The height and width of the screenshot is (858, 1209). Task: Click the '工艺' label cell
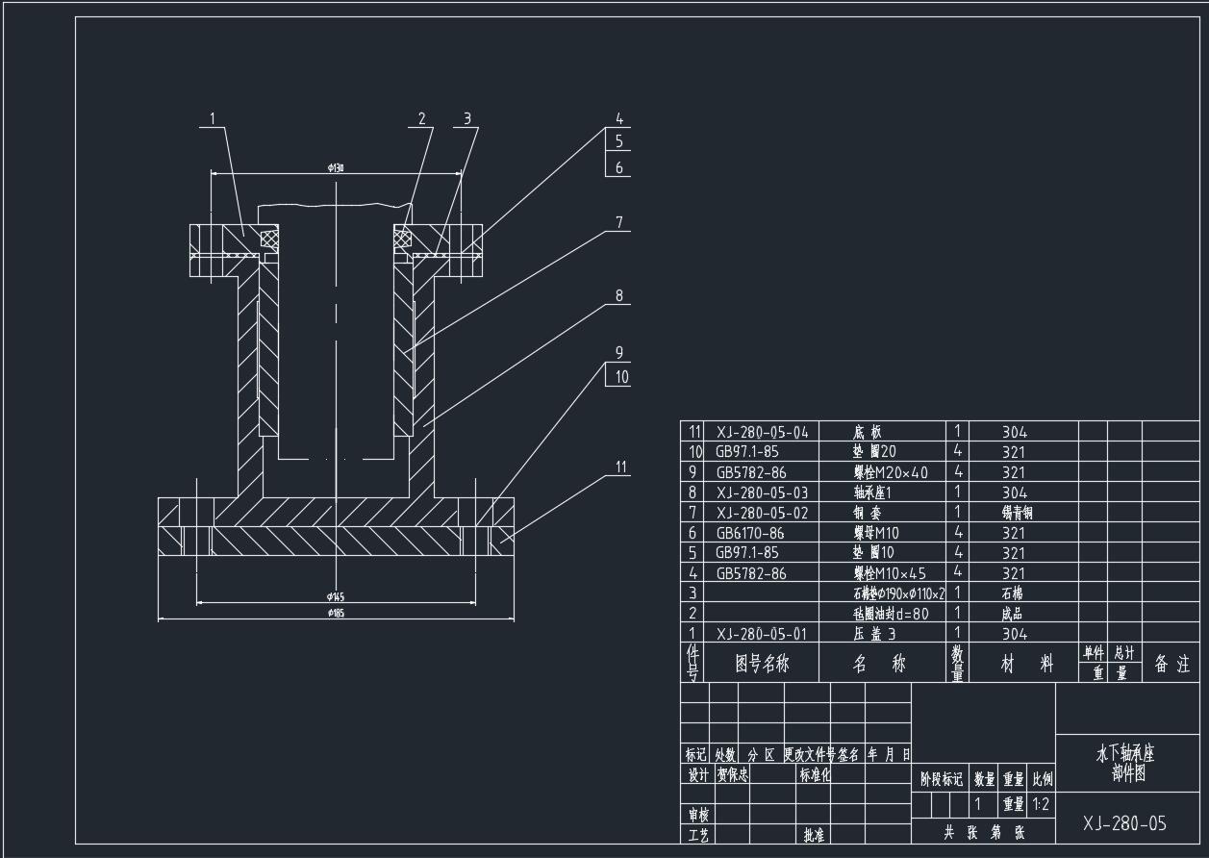click(697, 835)
